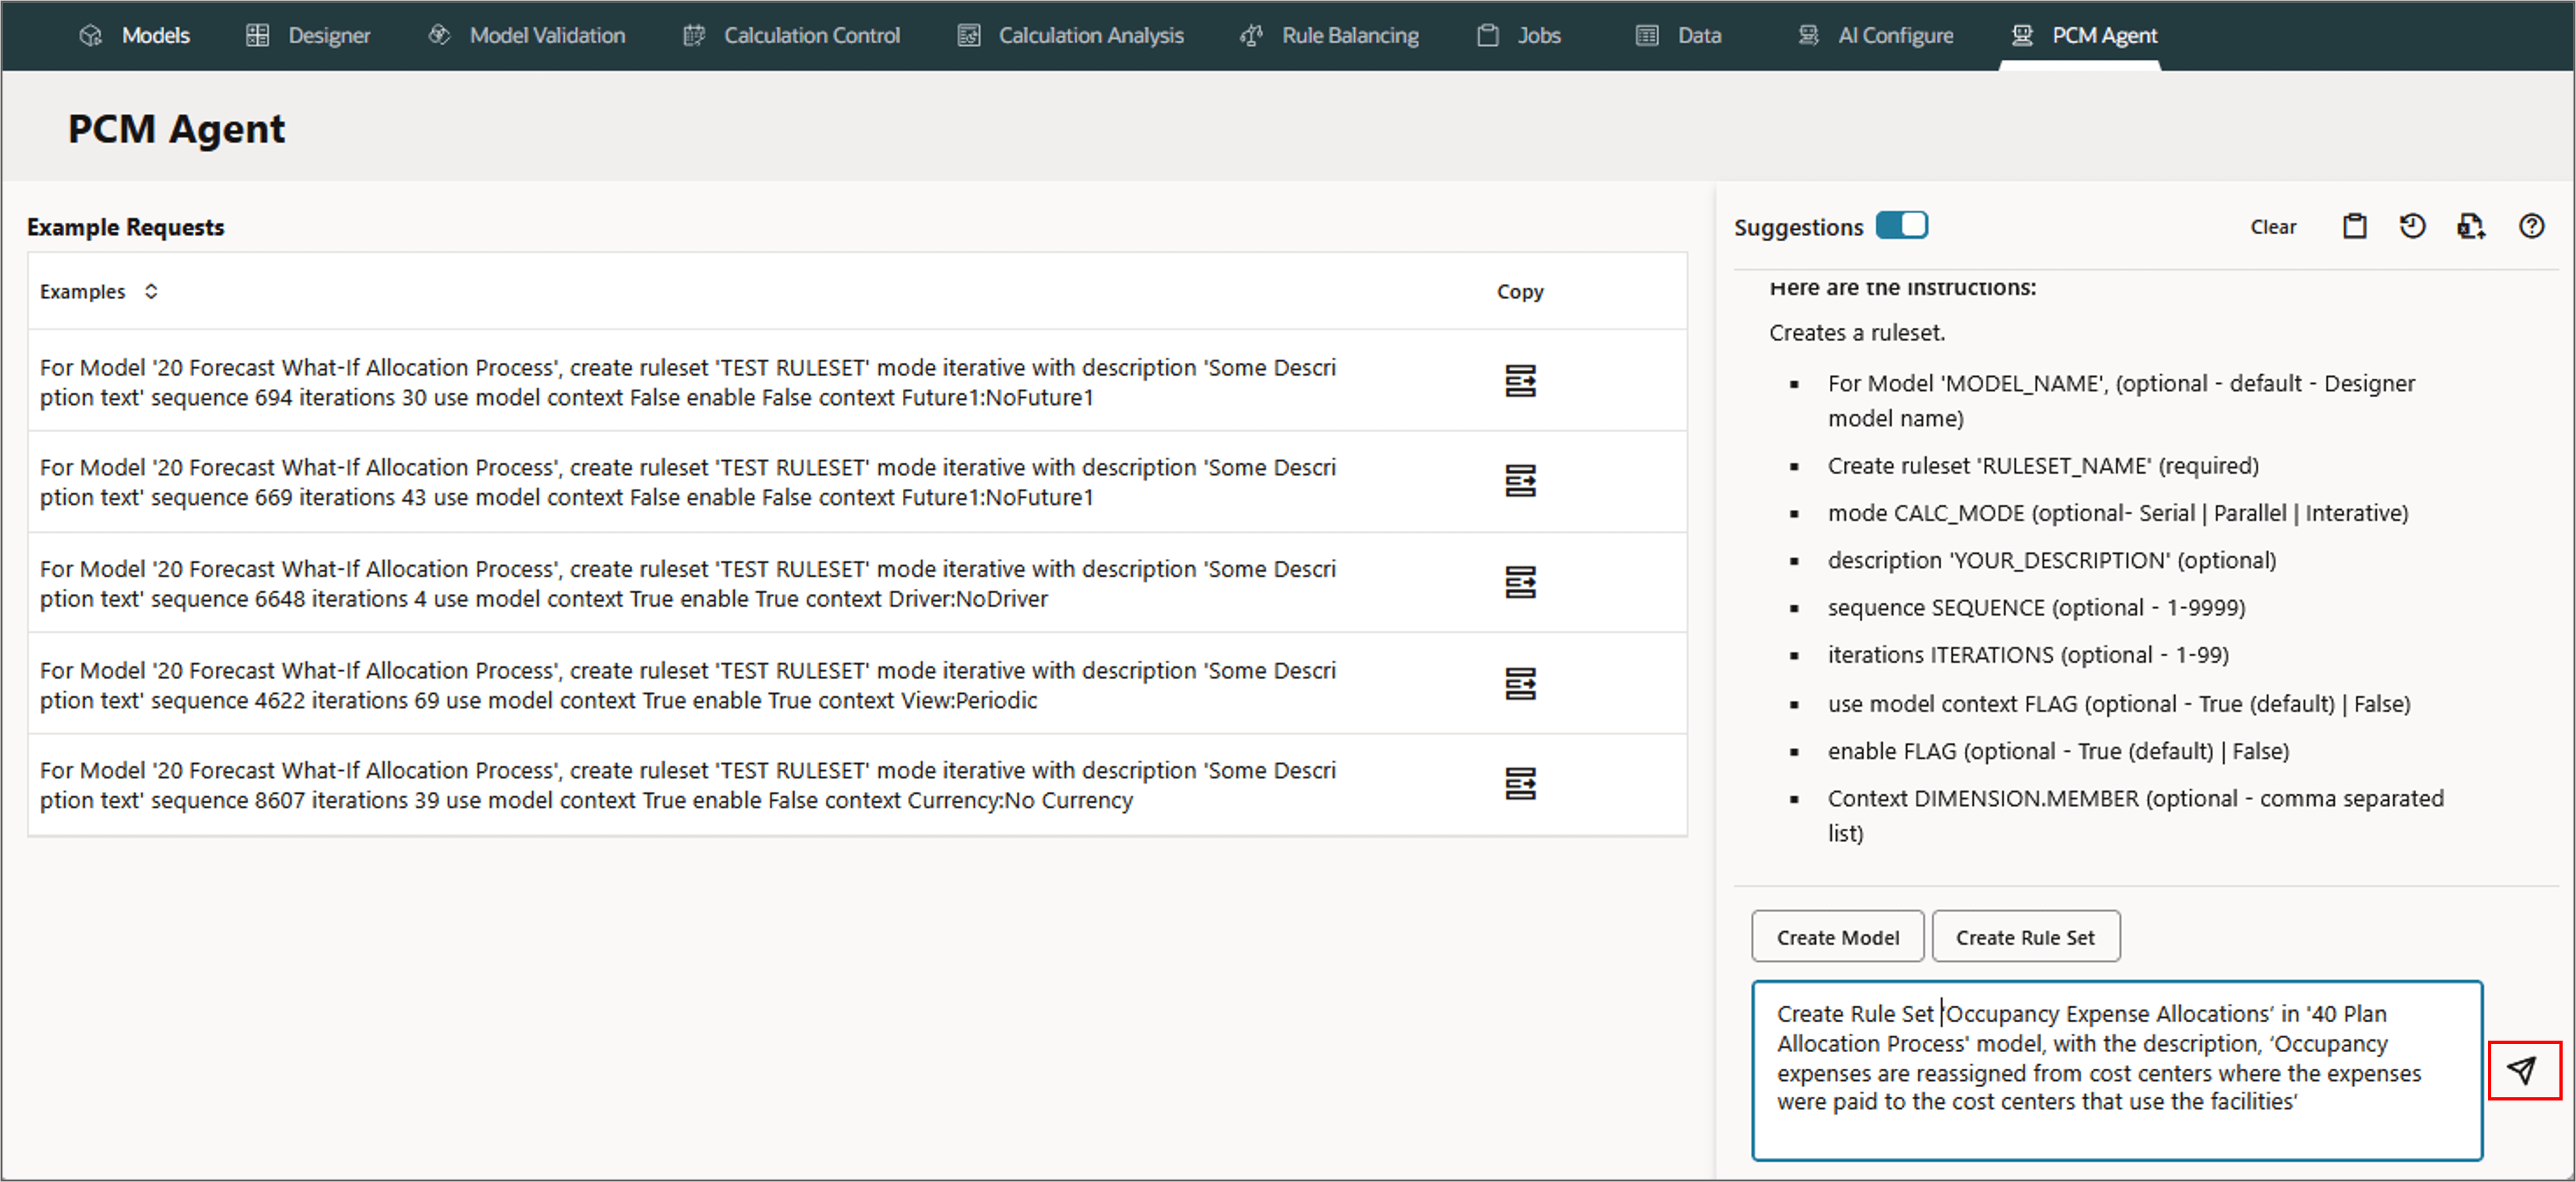Copy the Driver:NoDriver example request
The image size is (2576, 1182).
pyautogui.click(x=1519, y=583)
